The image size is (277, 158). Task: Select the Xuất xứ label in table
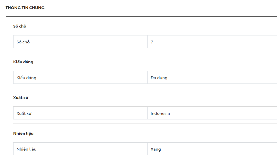(24, 113)
